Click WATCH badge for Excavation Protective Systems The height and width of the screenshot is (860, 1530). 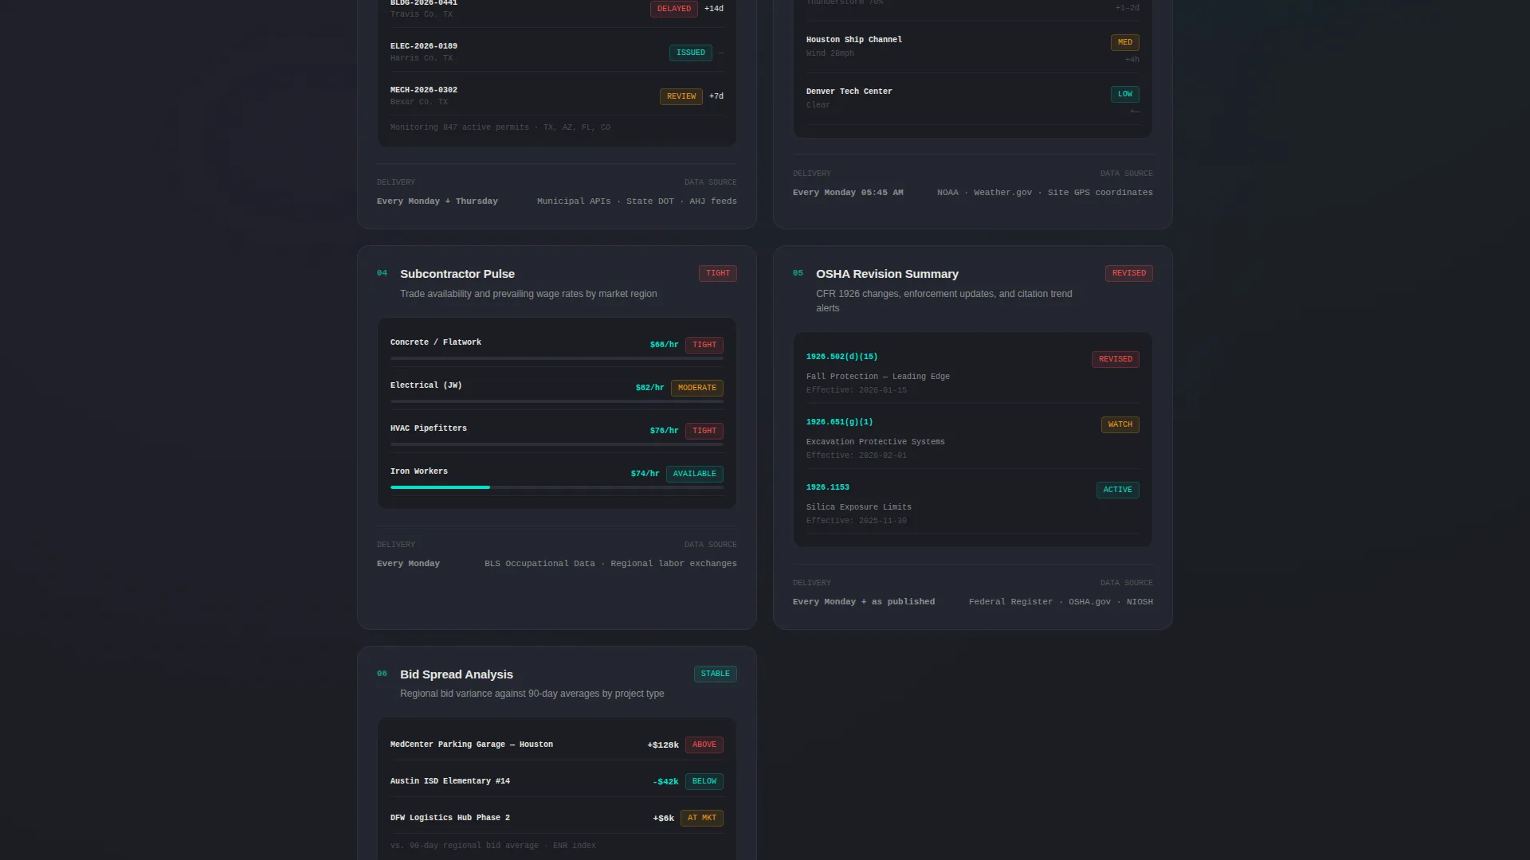pyautogui.click(x=1120, y=424)
